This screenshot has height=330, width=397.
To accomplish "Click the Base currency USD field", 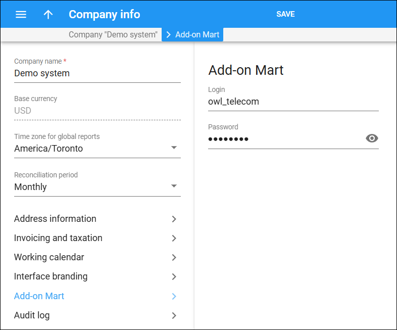I will [x=97, y=111].
